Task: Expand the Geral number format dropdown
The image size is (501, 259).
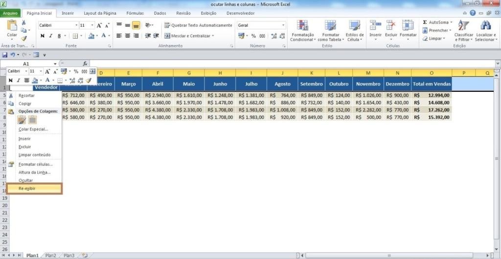Action: [283, 25]
